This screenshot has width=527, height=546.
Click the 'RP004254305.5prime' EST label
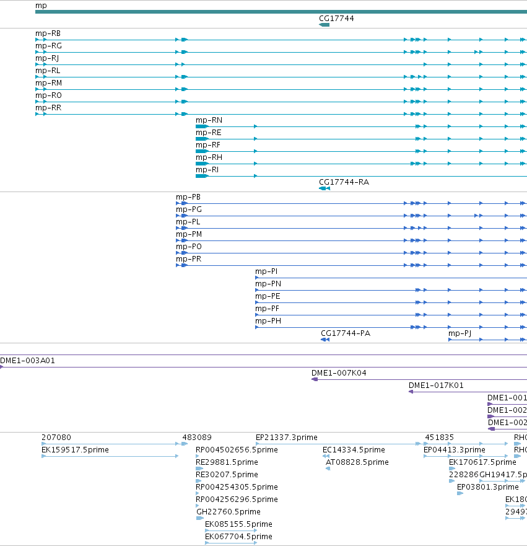pos(237,487)
